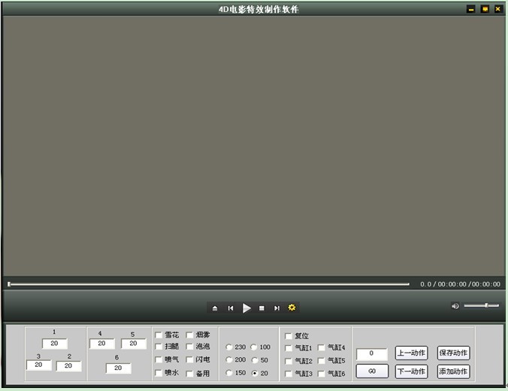Enable the 气缸4 checkbox

pos(321,348)
